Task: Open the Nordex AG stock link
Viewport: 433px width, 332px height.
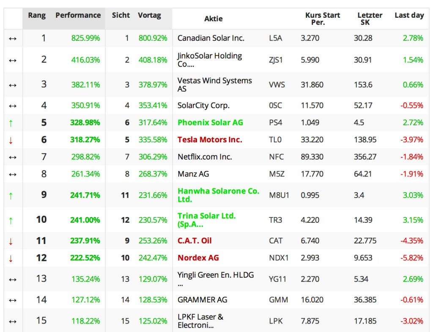Action: [198, 257]
